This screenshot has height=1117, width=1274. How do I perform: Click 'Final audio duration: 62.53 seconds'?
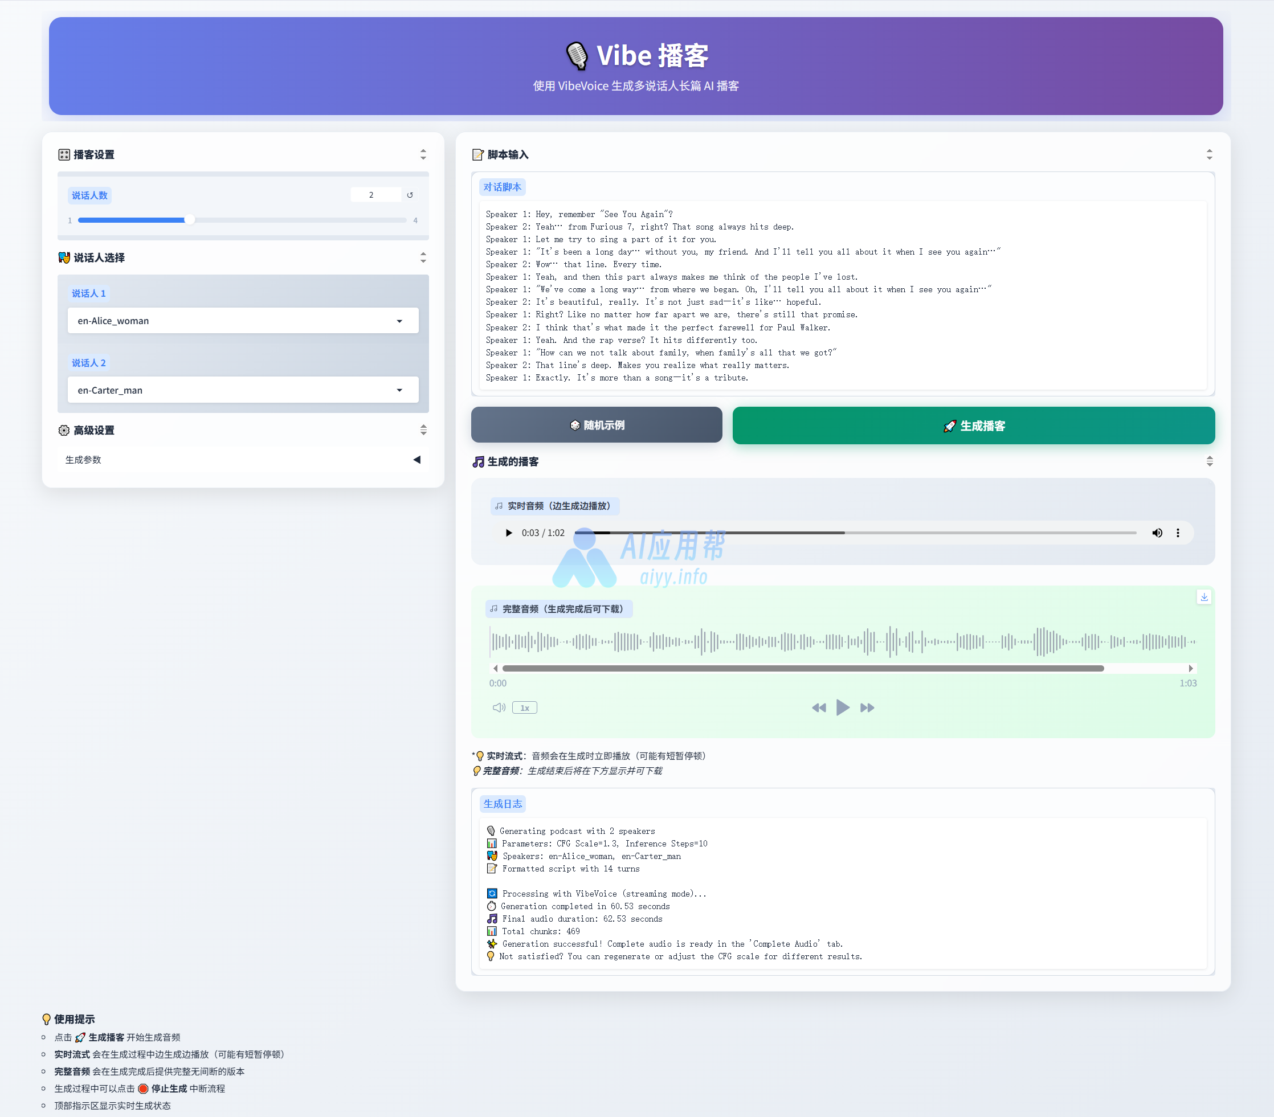tap(582, 919)
